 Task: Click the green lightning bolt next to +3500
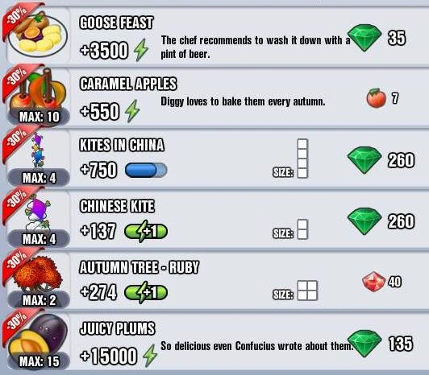click(x=141, y=50)
